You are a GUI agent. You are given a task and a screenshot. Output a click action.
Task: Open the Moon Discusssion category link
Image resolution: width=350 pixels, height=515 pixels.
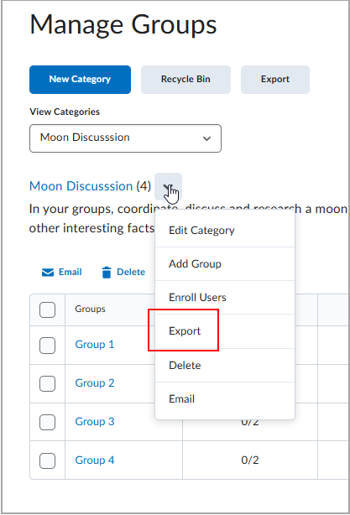point(81,186)
